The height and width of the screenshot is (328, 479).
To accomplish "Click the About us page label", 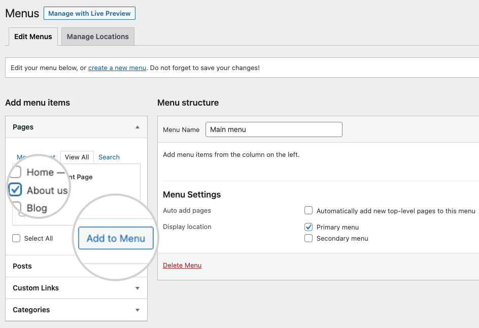I will tap(47, 190).
